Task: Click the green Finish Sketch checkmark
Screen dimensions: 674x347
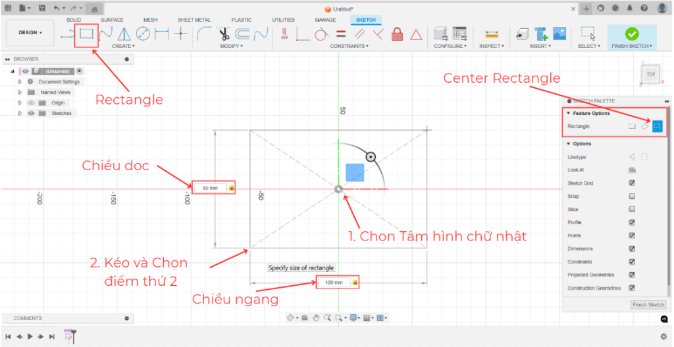Action: point(631,33)
